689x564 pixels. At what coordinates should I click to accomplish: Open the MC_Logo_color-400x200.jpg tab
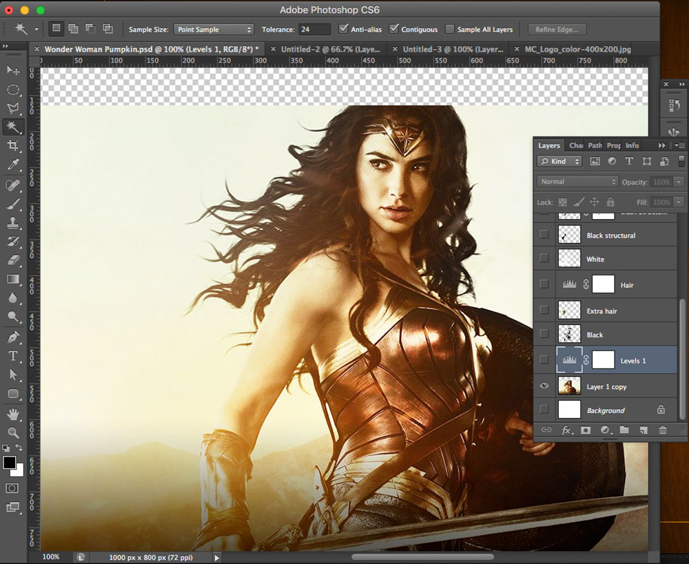[x=577, y=50]
